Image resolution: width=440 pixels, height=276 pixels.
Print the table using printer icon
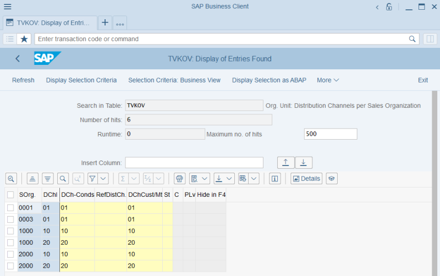coord(179,179)
